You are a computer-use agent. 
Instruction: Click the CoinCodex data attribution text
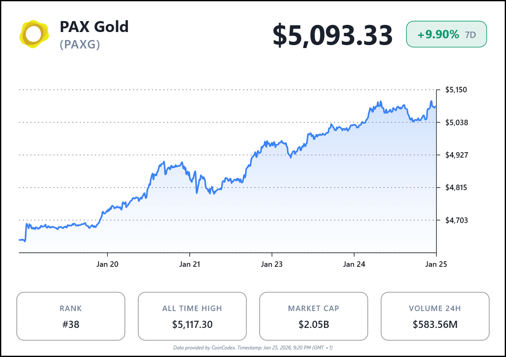tap(253, 348)
